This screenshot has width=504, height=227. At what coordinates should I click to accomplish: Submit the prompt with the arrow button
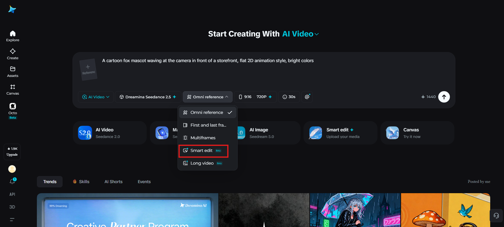444,97
